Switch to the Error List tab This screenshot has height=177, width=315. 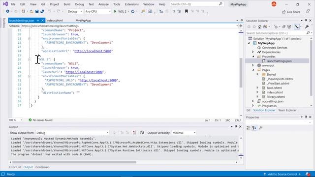click(x=15, y=167)
